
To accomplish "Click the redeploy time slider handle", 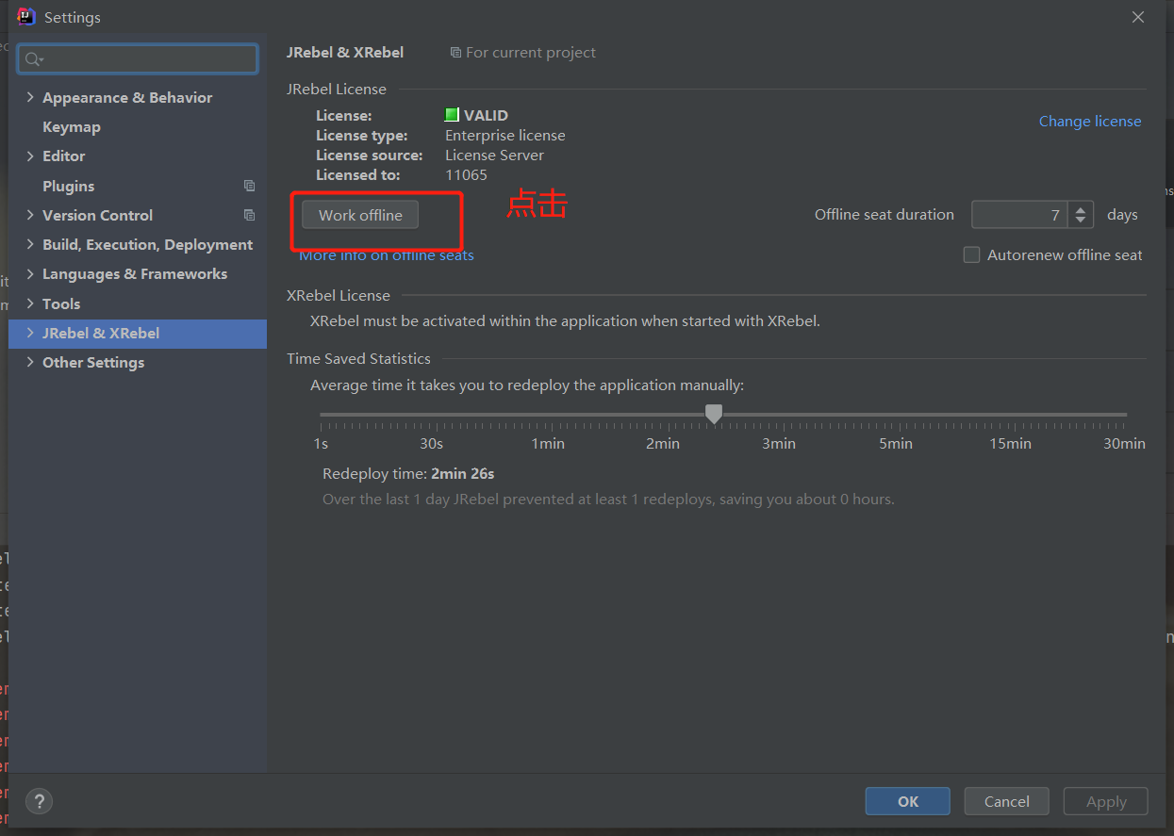I will coord(714,414).
